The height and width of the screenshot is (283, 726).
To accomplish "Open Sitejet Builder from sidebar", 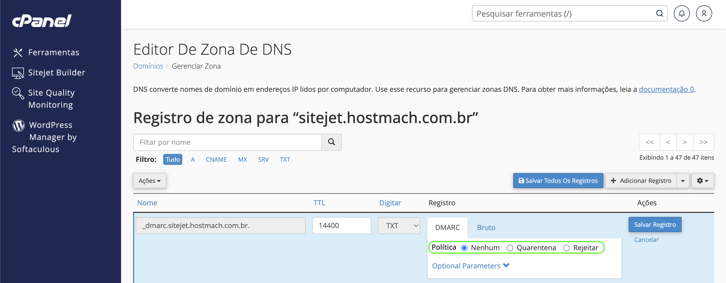I will (x=48, y=73).
